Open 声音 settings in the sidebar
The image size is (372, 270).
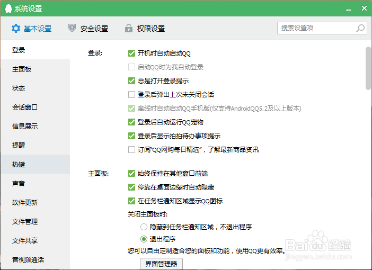point(36,183)
